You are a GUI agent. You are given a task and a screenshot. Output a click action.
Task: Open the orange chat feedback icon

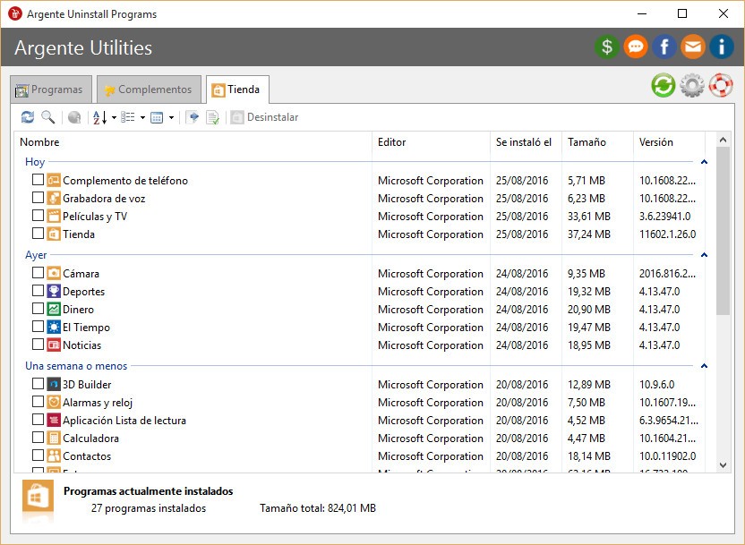tap(636, 47)
